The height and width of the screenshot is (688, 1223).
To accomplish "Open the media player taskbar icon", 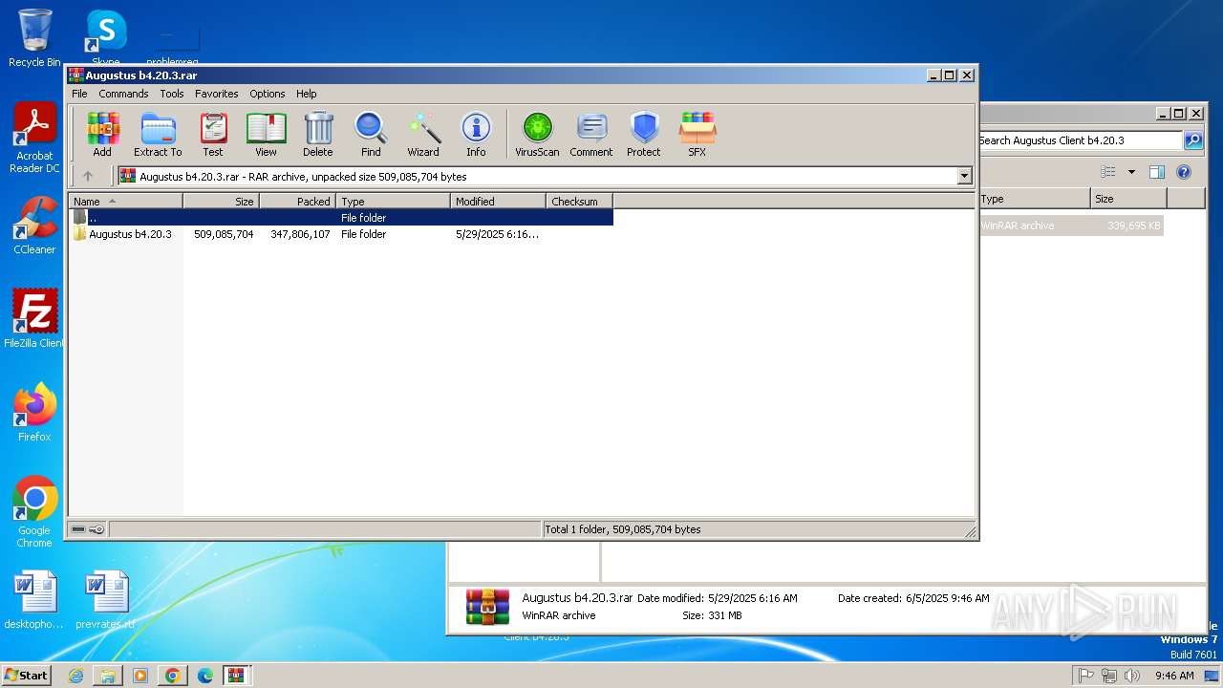I will pyautogui.click(x=140, y=676).
